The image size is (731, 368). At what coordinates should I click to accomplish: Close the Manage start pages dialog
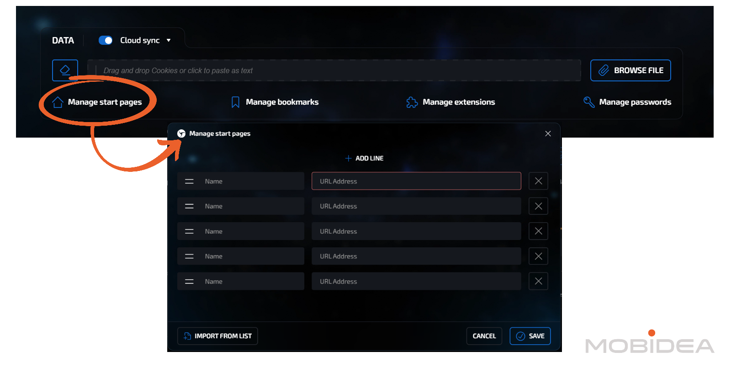pyautogui.click(x=548, y=133)
